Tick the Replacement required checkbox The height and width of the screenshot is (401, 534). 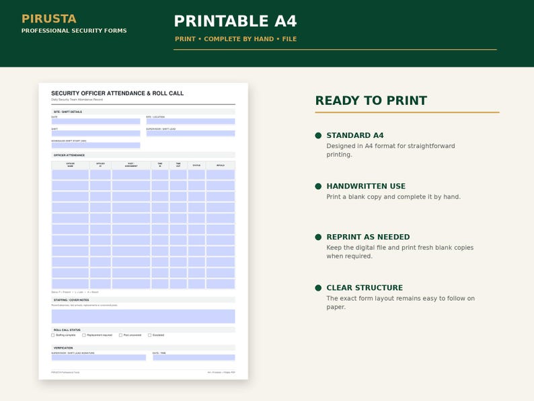coord(84,335)
